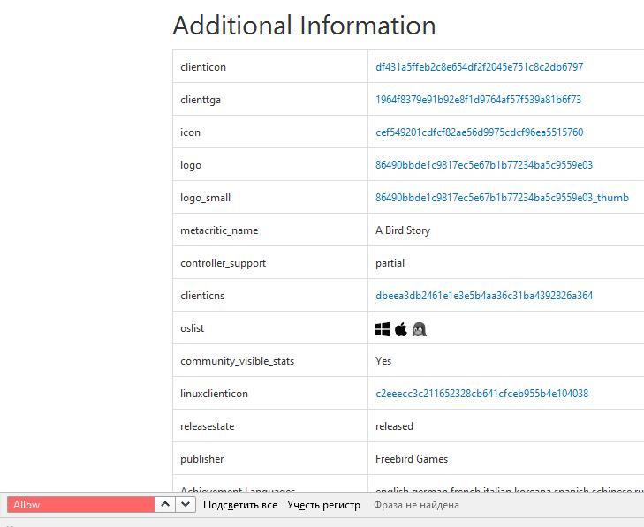Click the 'logo_small' key cell

(x=270, y=198)
